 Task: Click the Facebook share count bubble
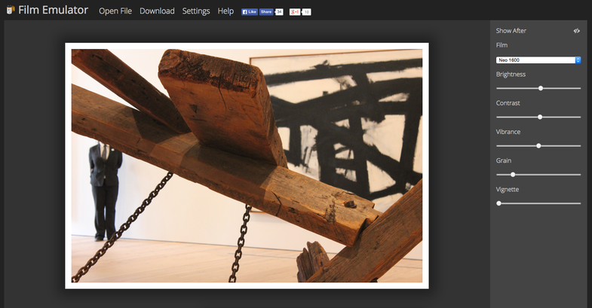click(x=278, y=12)
